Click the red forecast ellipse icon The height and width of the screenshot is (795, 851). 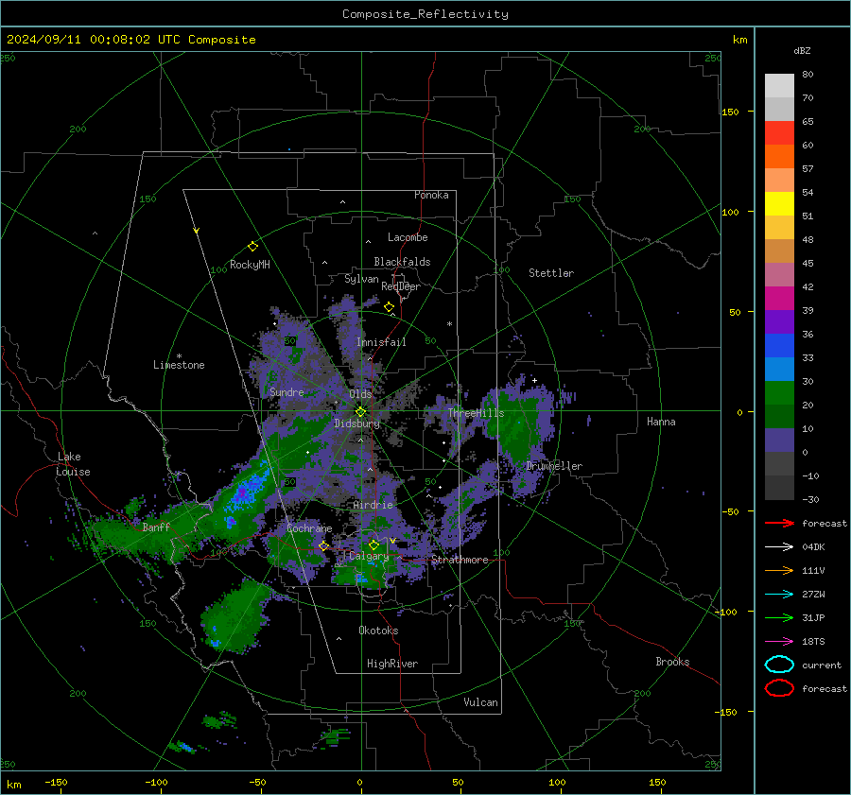[x=779, y=688]
